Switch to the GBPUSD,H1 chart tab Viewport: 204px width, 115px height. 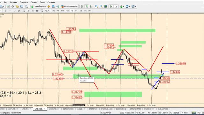13,109
